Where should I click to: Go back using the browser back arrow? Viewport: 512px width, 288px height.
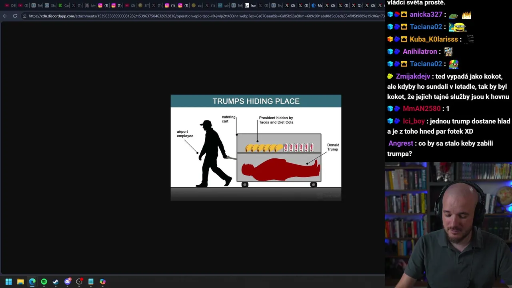5,16
